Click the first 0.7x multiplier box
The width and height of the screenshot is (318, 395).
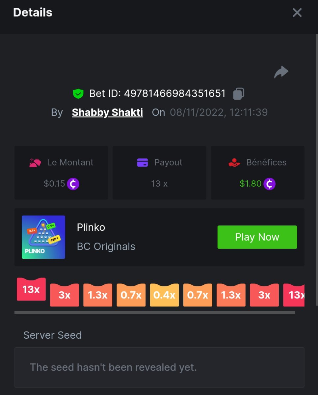pyautogui.click(x=131, y=295)
